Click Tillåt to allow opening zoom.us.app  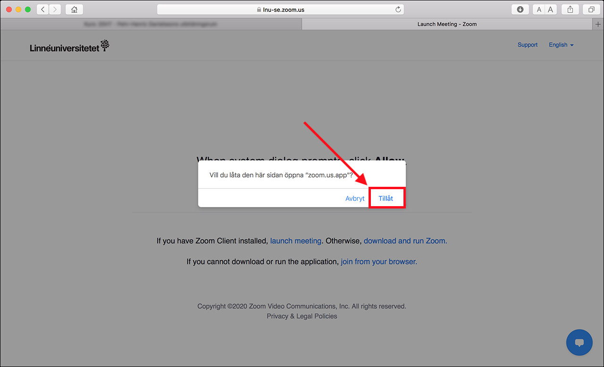pos(386,199)
